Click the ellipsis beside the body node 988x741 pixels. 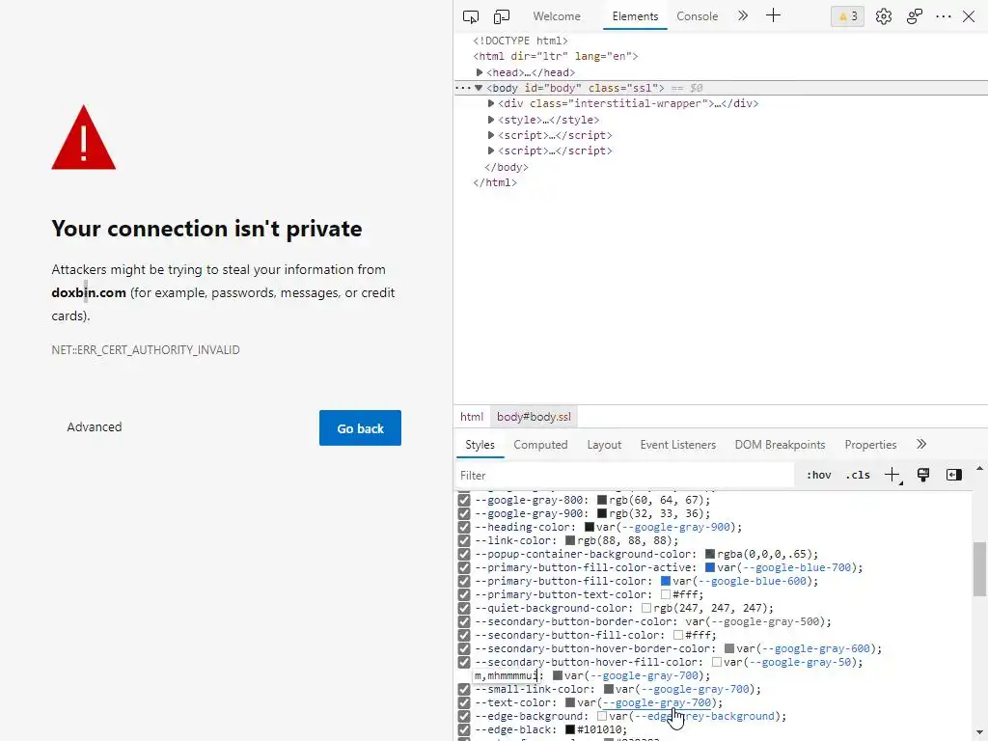462,88
